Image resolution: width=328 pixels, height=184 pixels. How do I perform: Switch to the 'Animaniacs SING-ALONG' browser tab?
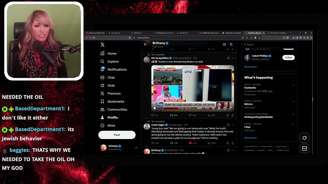pos(95,33)
